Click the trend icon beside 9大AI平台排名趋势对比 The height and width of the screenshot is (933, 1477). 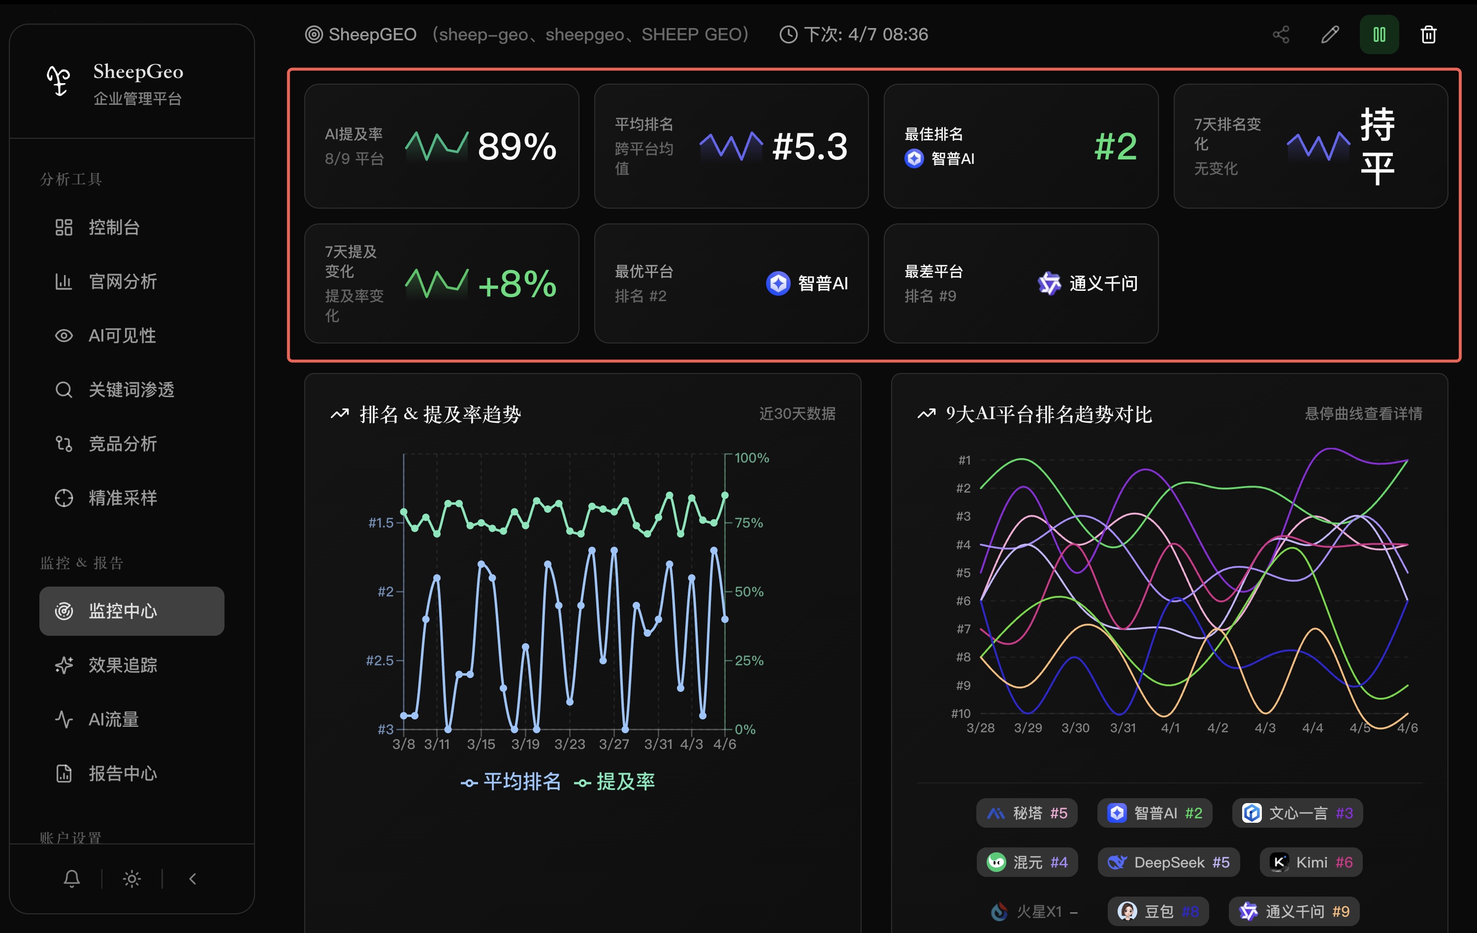point(926,414)
